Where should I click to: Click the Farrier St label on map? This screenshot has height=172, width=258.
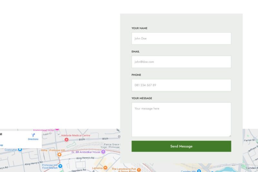click(x=249, y=140)
